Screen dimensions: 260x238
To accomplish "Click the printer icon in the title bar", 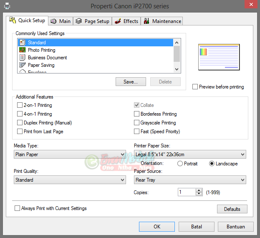I will (7, 6).
